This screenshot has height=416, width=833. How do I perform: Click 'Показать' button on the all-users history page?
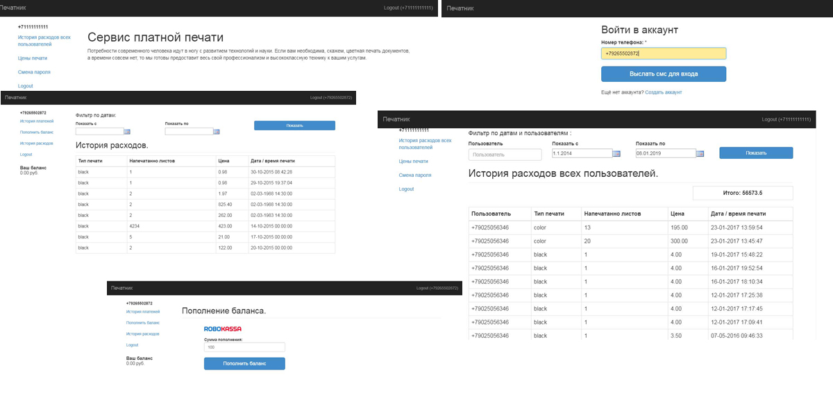tap(756, 153)
